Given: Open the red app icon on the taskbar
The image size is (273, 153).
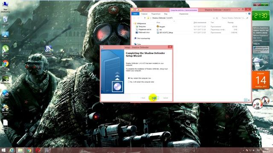Looking at the screenshot, I should 38,150.
